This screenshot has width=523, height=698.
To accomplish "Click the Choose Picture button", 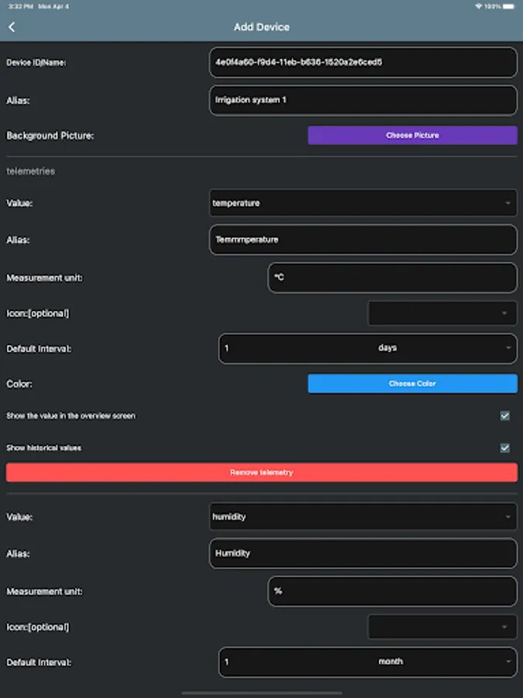I will [x=412, y=135].
